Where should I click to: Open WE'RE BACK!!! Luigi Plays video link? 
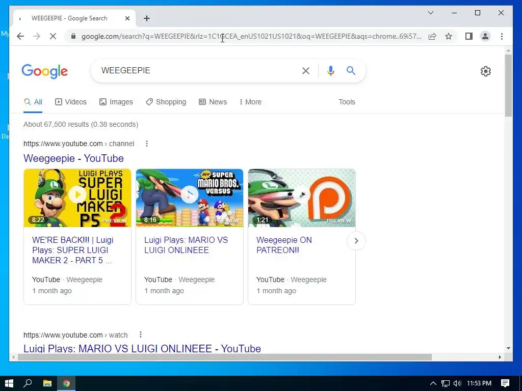point(72,250)
